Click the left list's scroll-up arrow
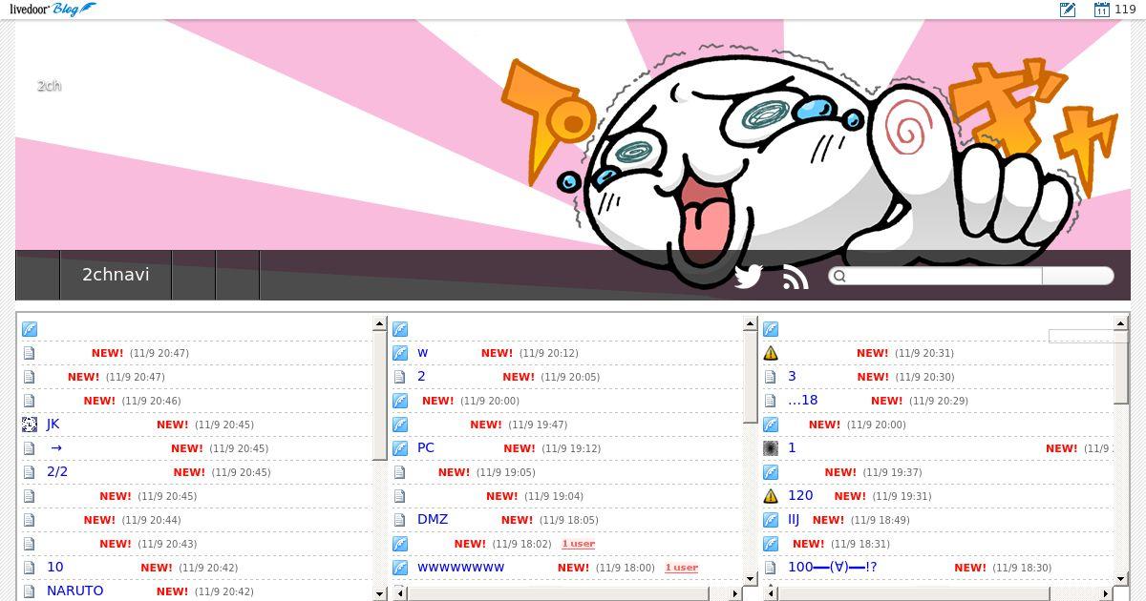The image size is (1146, 601). point(379,324)
